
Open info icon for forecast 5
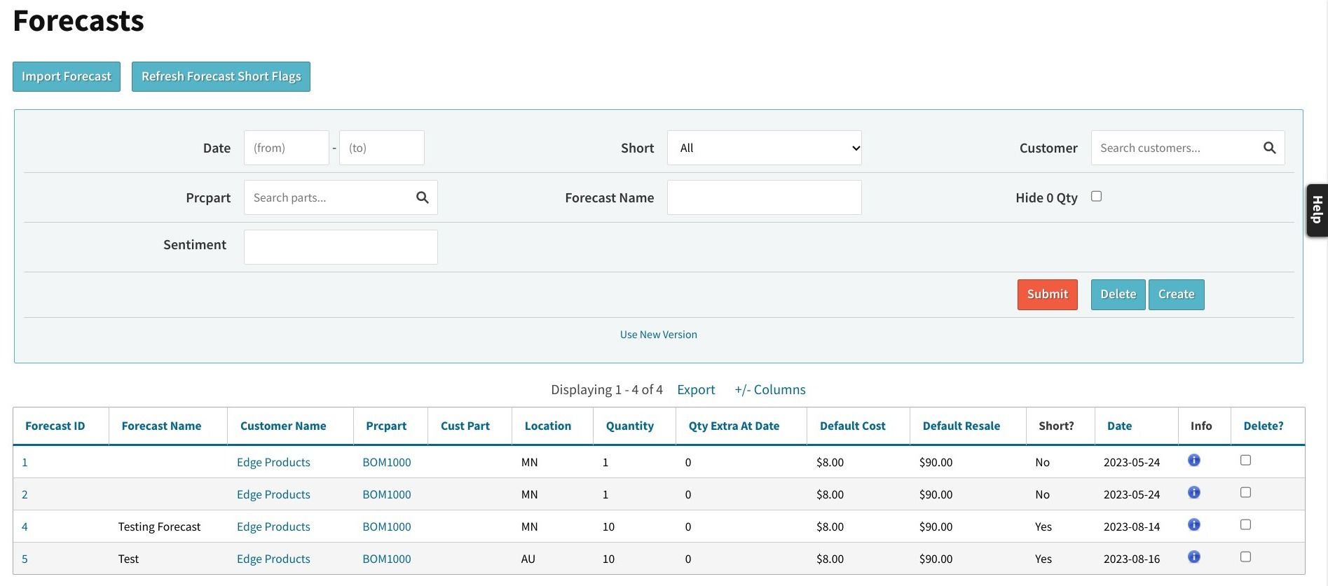tap(1194, 557)
